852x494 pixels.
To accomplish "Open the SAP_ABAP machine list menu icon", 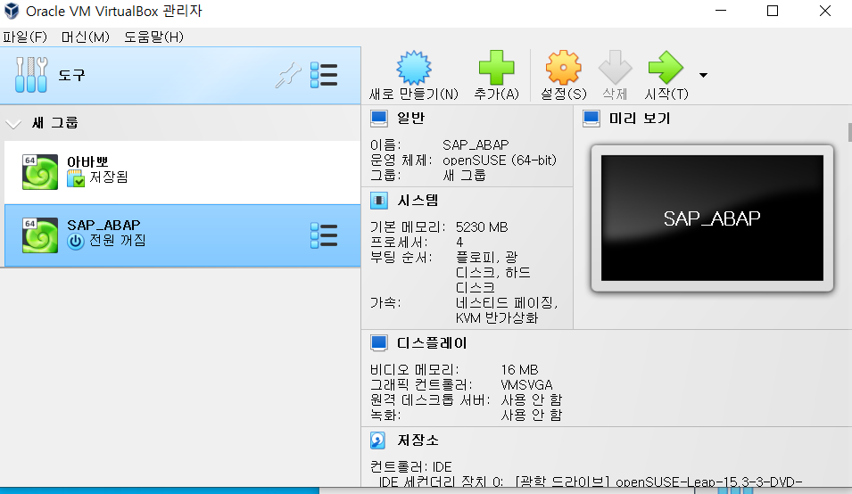I will (324, 235).
